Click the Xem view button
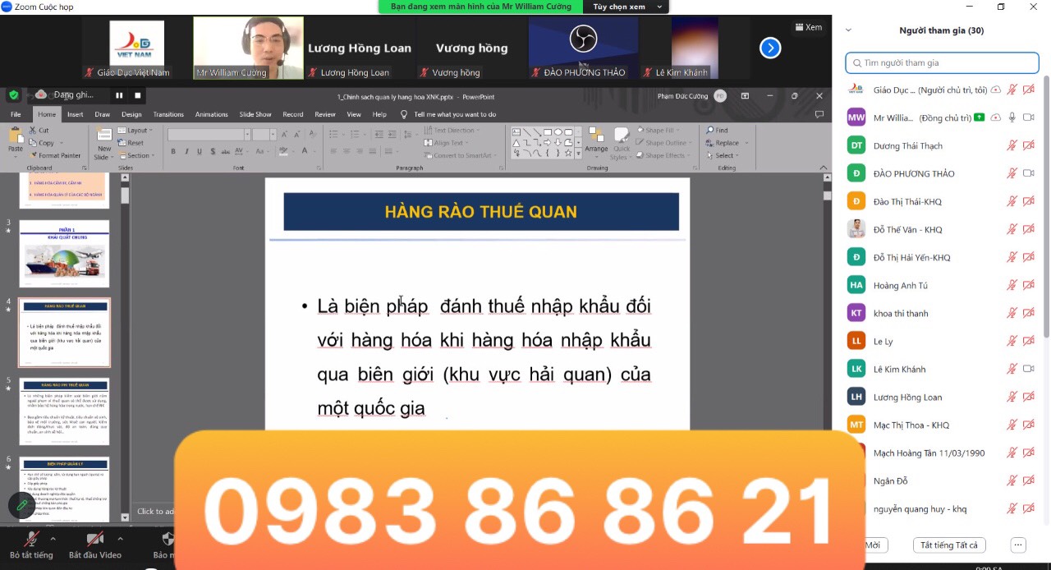1051x570 pixels. point(808,27)
